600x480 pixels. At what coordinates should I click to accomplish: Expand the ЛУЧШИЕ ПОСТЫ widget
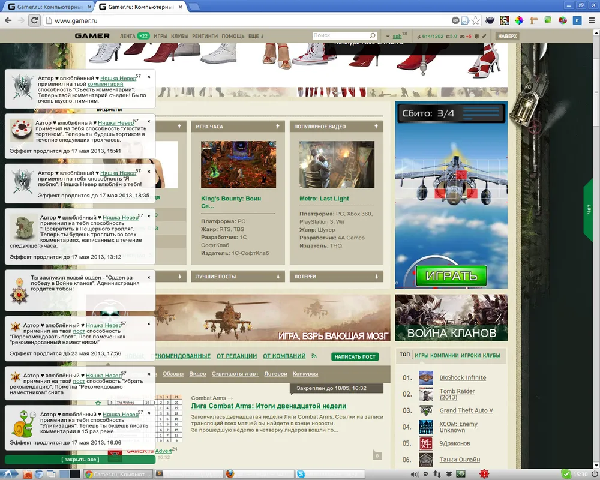click(278, 277)
